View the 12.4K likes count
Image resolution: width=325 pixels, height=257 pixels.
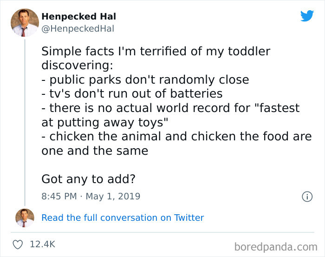pos(43,244)
